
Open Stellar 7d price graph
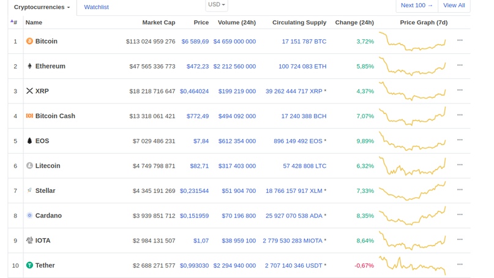pyautogui.click(x=412, y=190)
